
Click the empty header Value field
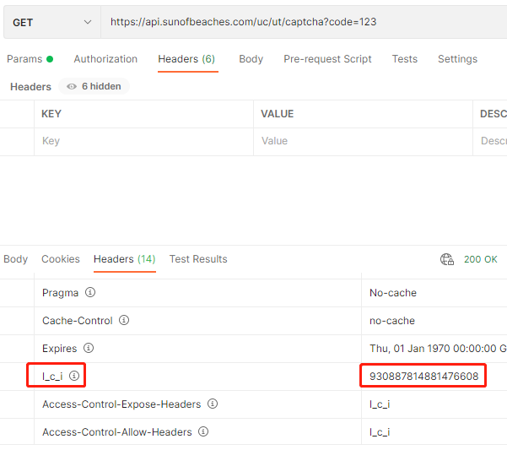point(363,141)
